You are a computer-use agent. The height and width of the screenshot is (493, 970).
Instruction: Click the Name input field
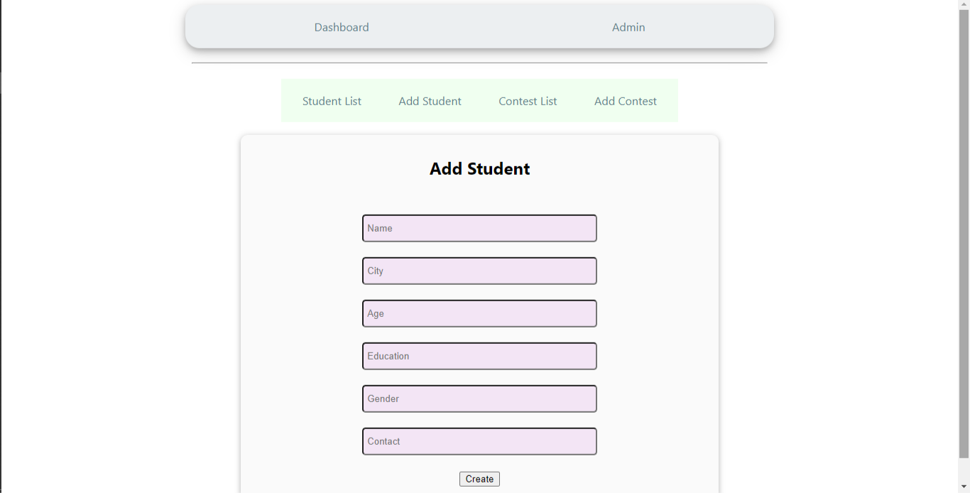tap(479, 228)
